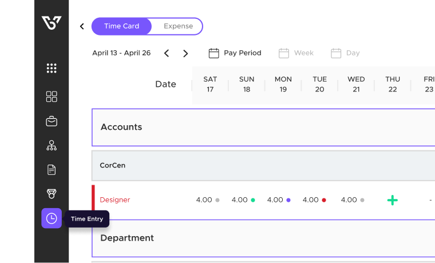Select the Time Entry clock icon
This screenshot has width=435, height=263.
[52, 218]
